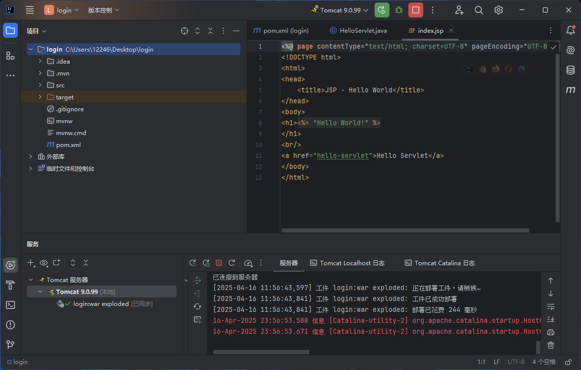This screenshot has height=370, width=581.
Task: Click the Build hammer icon
Action: click(10, 285)
